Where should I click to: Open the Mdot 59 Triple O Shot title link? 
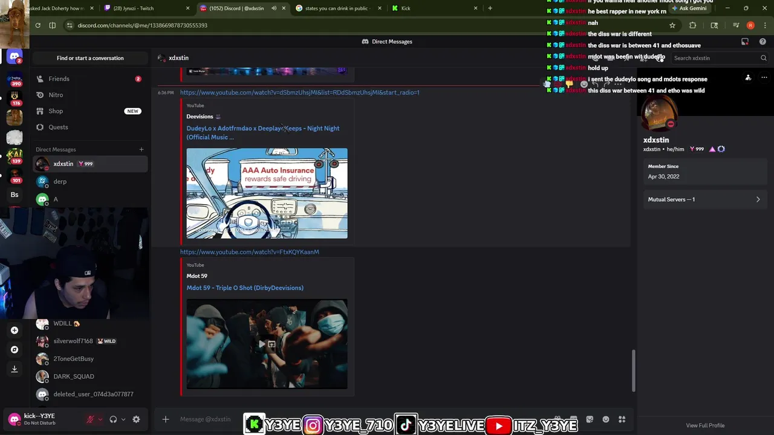pyautogui.click(x=245, y=288)
